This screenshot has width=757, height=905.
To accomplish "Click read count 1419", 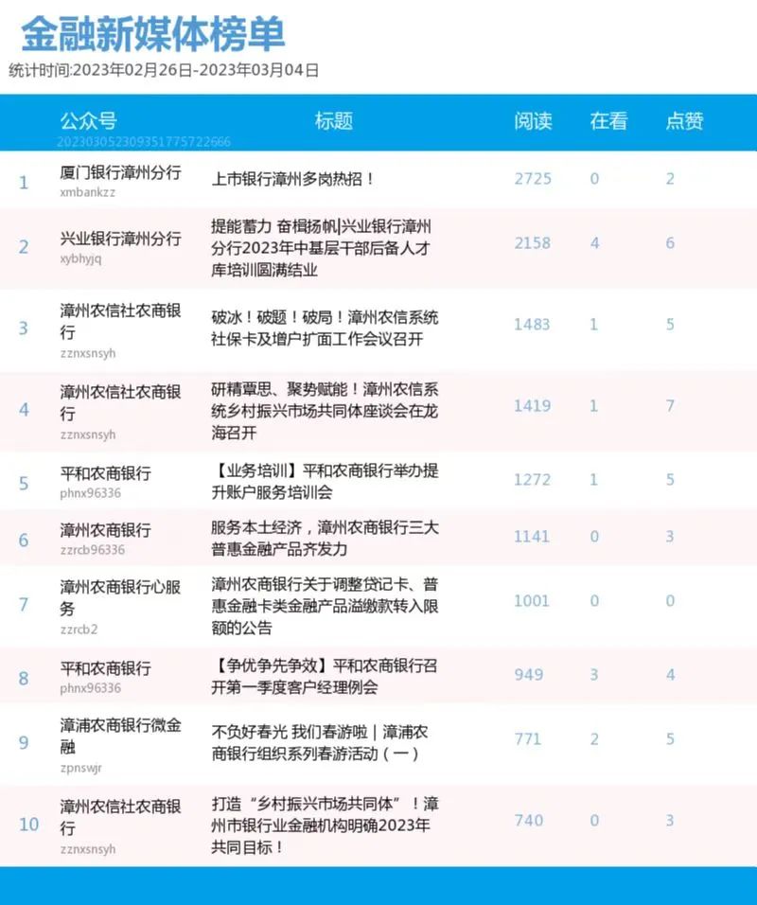I will [533, 406].
